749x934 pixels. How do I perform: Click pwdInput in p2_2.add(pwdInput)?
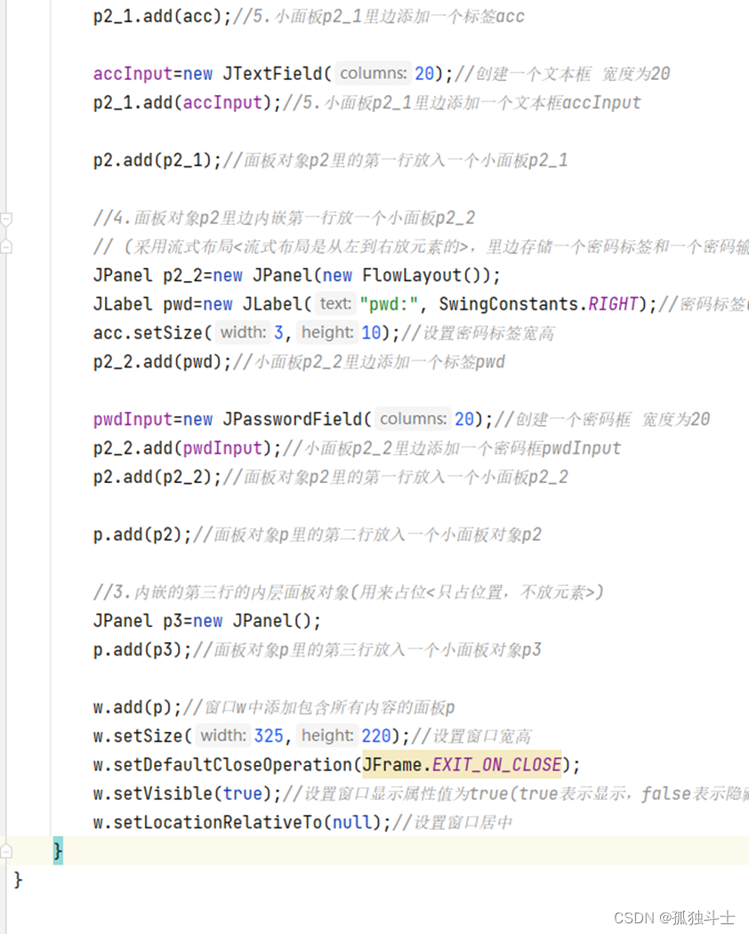click(x=222, y=448)
